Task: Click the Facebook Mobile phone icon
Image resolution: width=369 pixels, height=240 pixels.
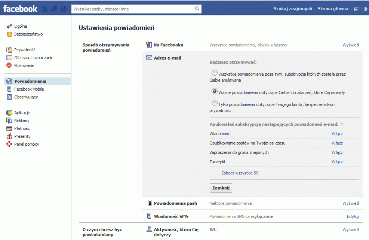Action: [9, 89]
